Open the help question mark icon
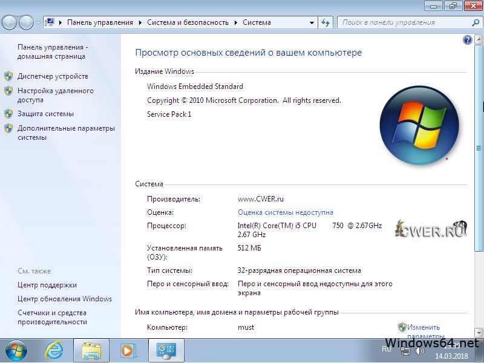Screen dimensions: 484x363 pyautogui.click(x=468, y=40)
